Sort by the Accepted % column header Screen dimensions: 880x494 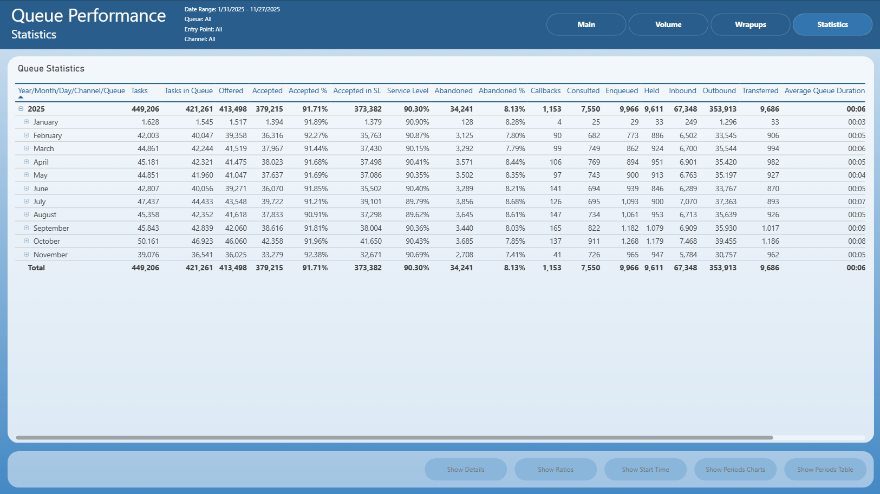308,90
